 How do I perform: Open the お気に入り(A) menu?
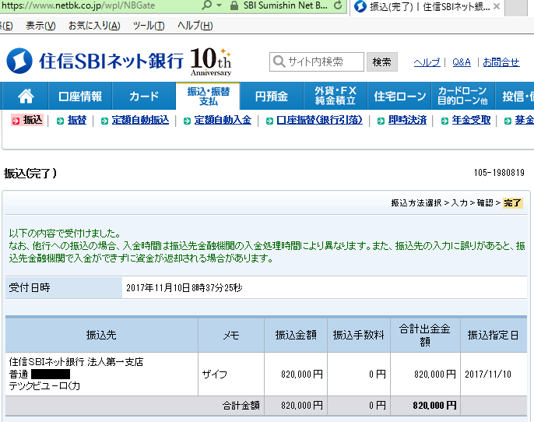click(94, 26)
